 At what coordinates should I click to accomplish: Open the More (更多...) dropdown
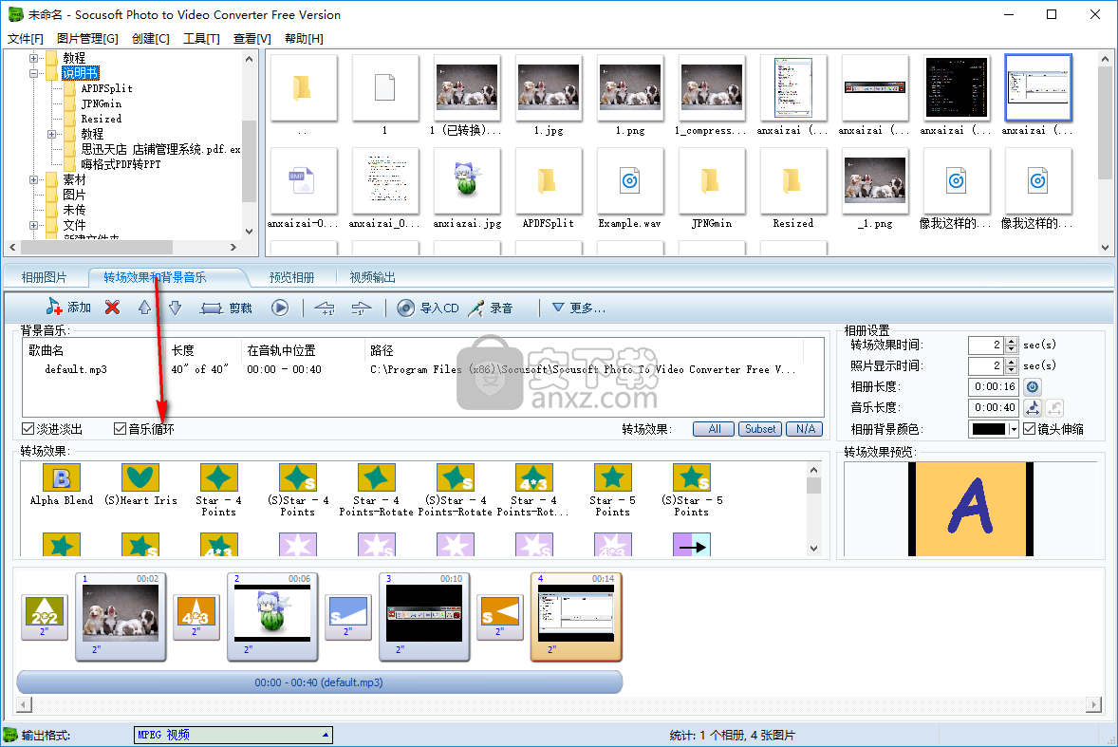coord(579,308)
